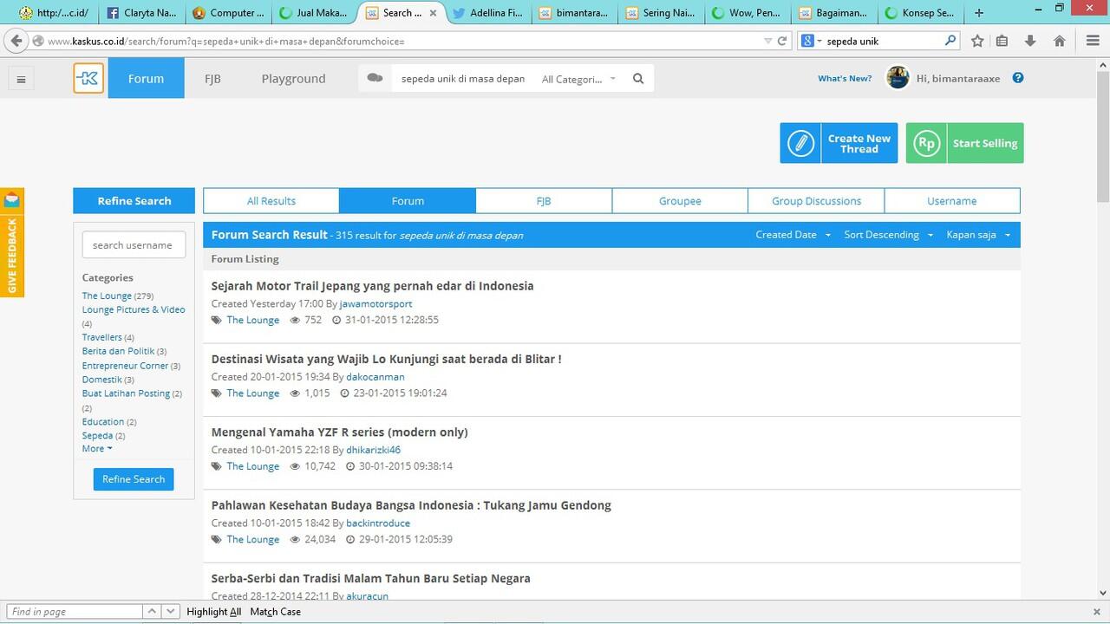
Task: Select the Group Discussions tab
Action: coord(816,201)
